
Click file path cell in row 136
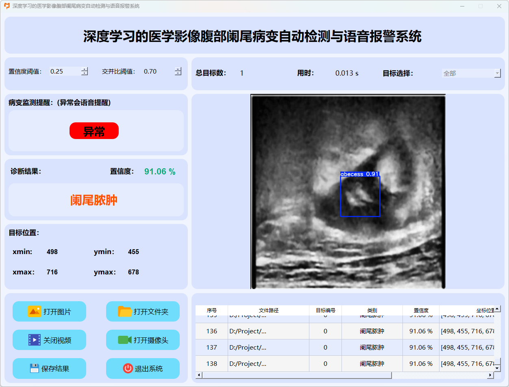[269, 331]
